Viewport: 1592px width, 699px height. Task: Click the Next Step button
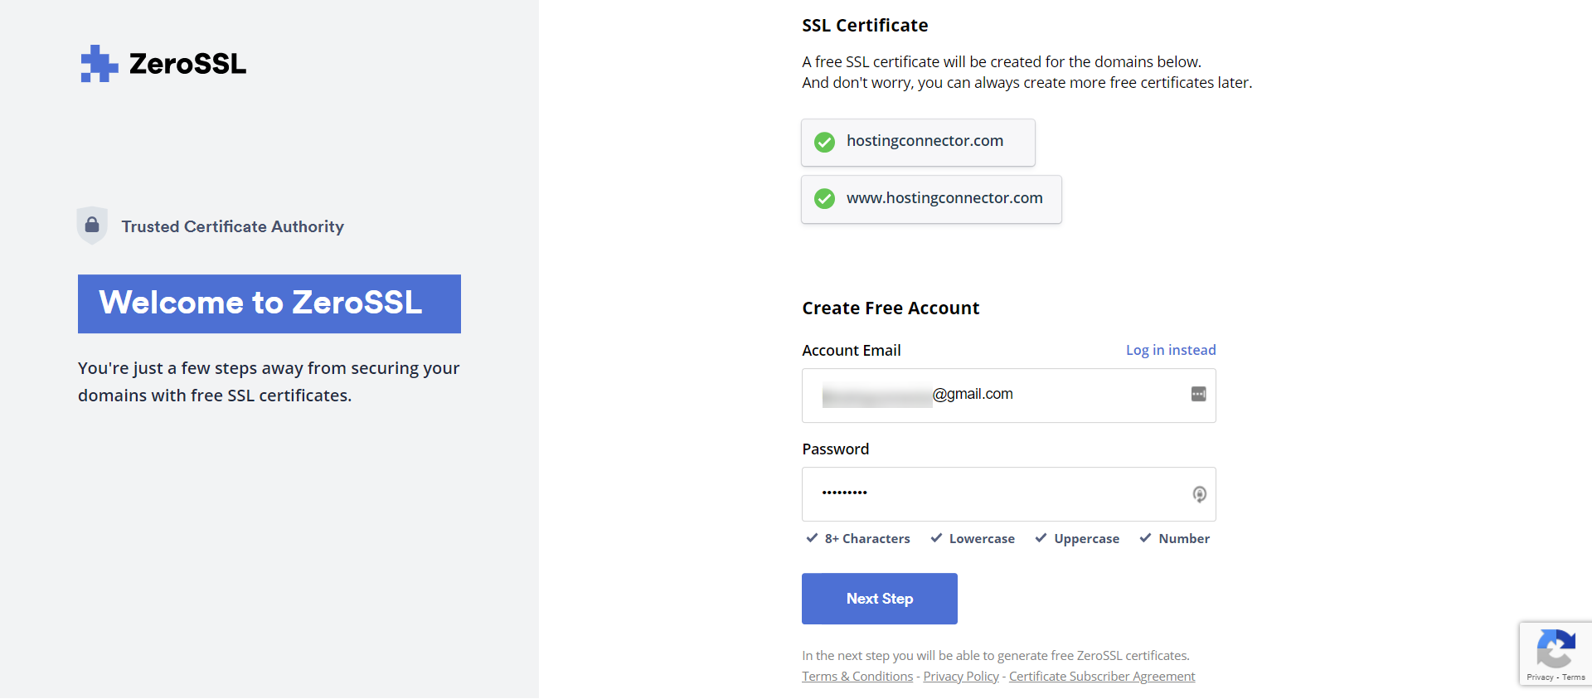[x=879, y=599]
